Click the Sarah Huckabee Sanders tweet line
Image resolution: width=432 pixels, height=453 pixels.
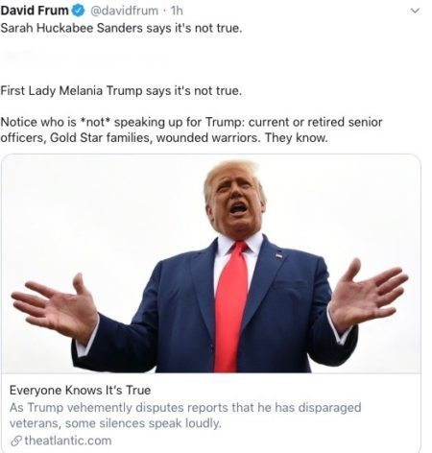pyautogui.click(x=121, y=28)
